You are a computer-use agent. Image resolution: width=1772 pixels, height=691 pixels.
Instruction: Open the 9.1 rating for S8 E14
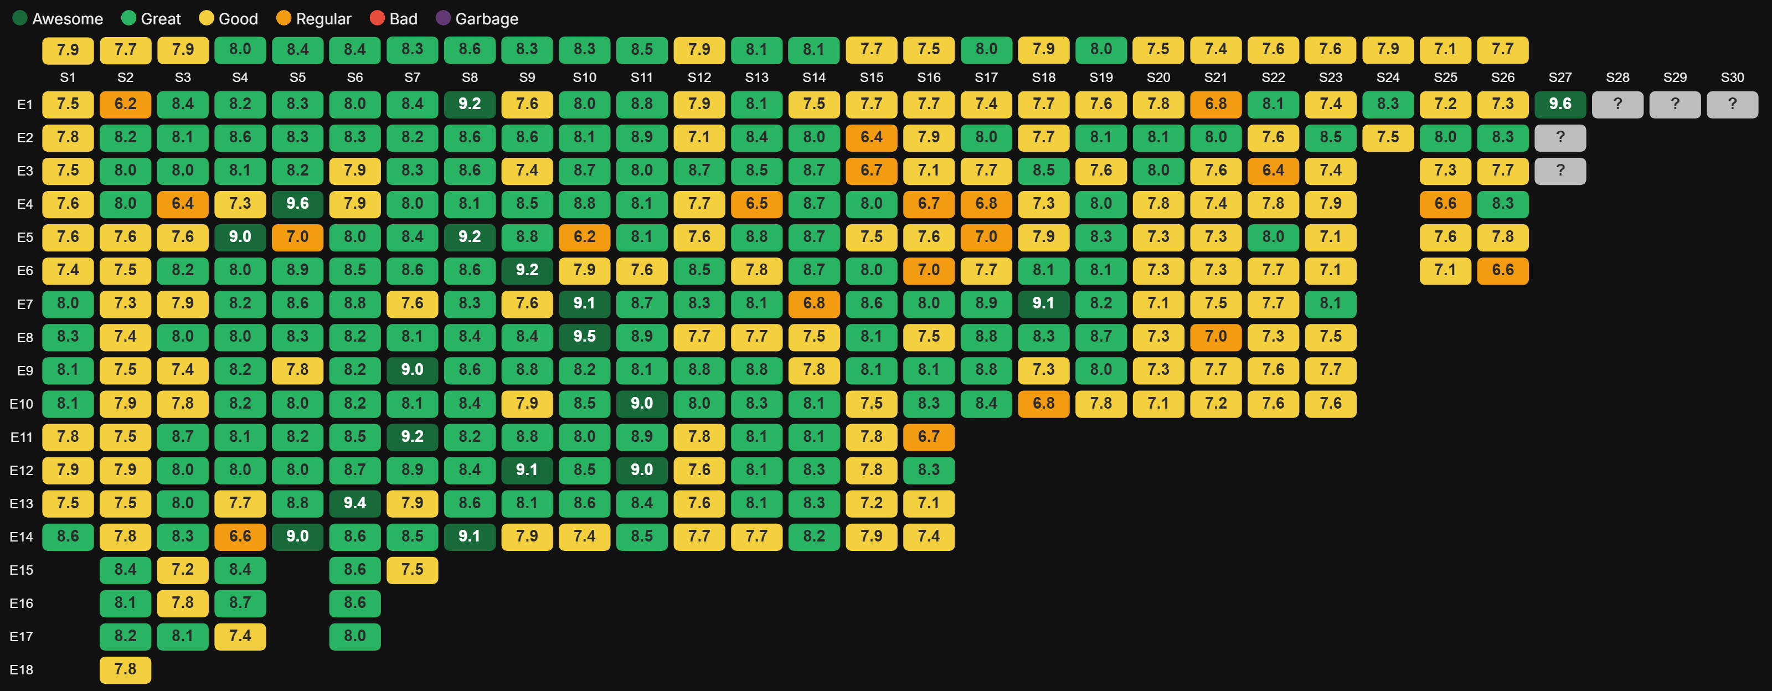click(x=469, y=537)
